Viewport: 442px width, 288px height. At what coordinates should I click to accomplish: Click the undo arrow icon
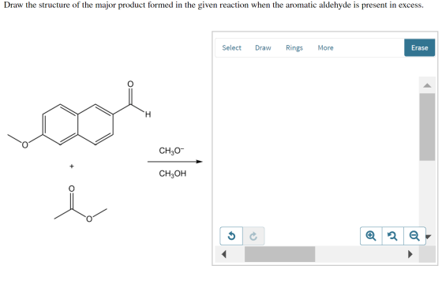pyautogui.click(x=231, y=236)
